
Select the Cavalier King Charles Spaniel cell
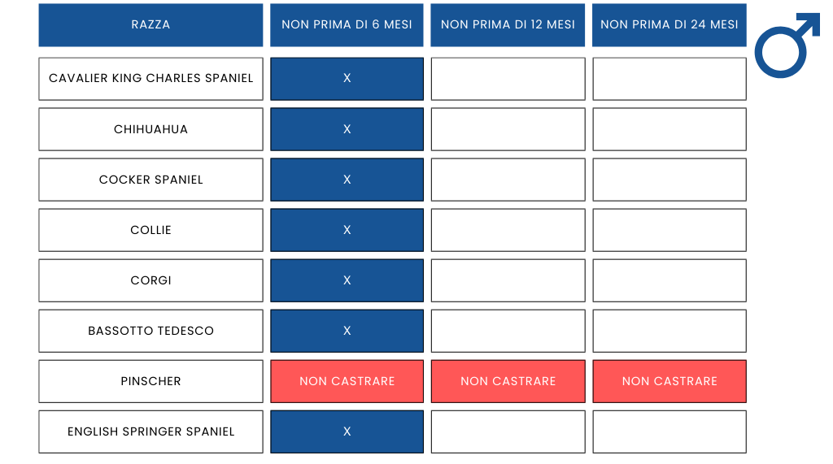click(x=150, y=79)
